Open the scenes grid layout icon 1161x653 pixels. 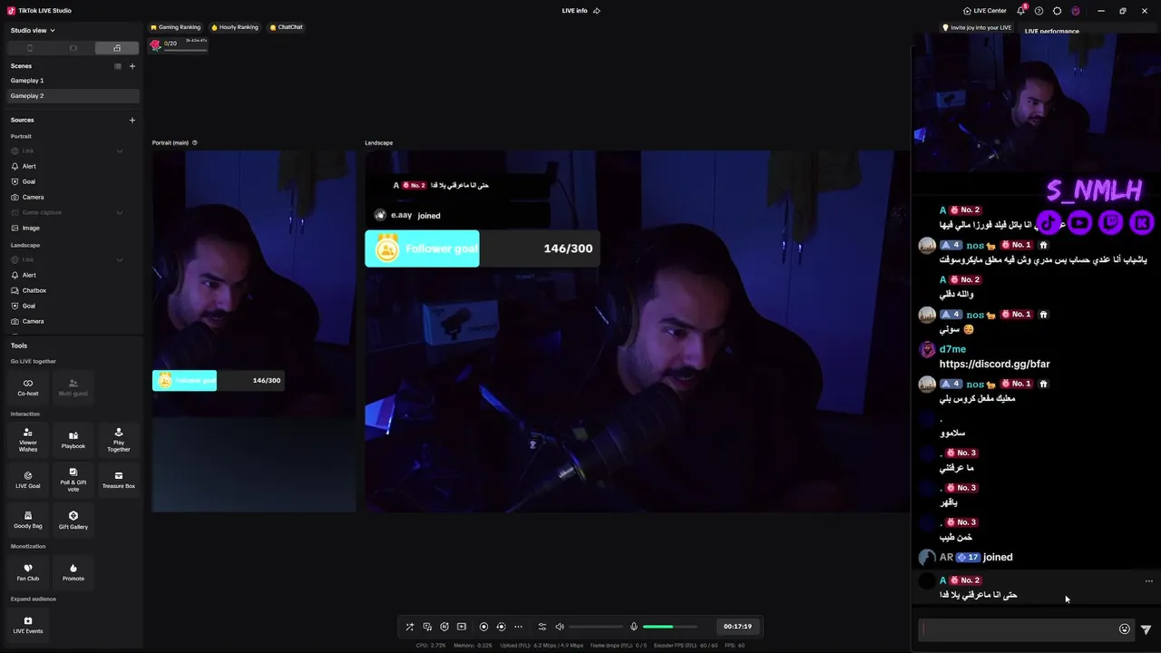pyautogui.click(x=118, y=66)
